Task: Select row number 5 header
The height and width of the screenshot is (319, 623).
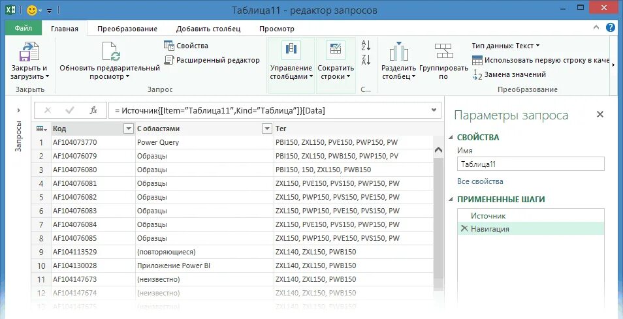Action: click(41, 197)
